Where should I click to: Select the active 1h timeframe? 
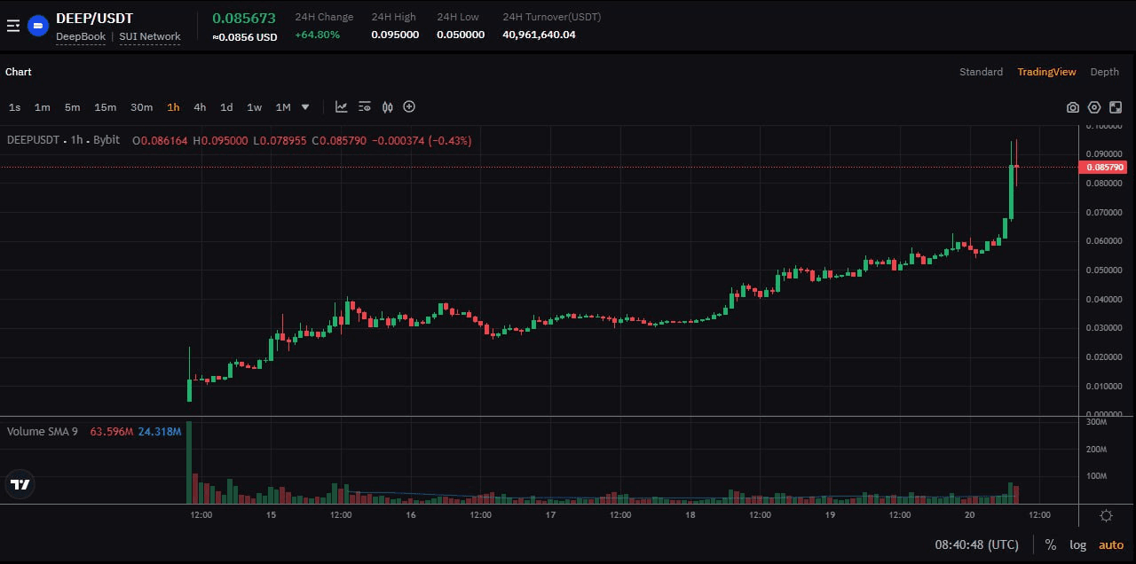[173, 107]
